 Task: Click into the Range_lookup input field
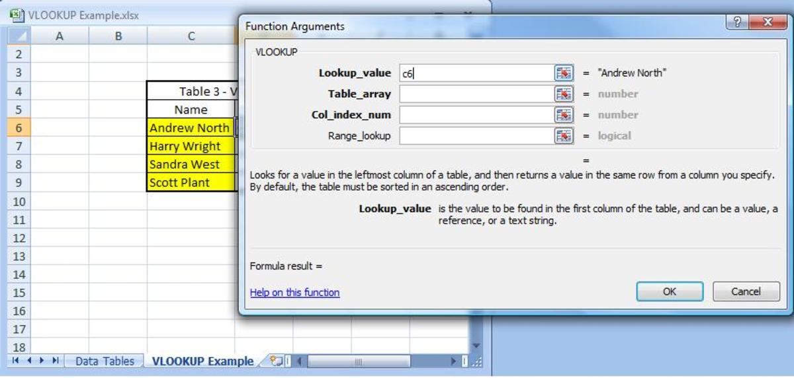point(476,136)
